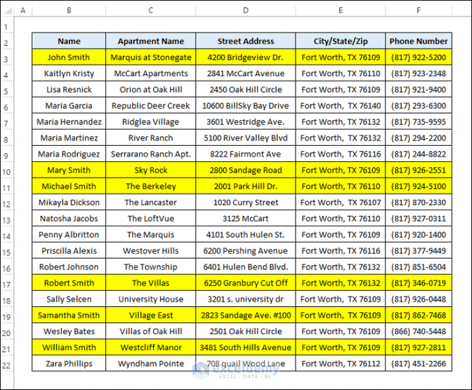Select the Lisa Resnick cell

tap(69, 90)
